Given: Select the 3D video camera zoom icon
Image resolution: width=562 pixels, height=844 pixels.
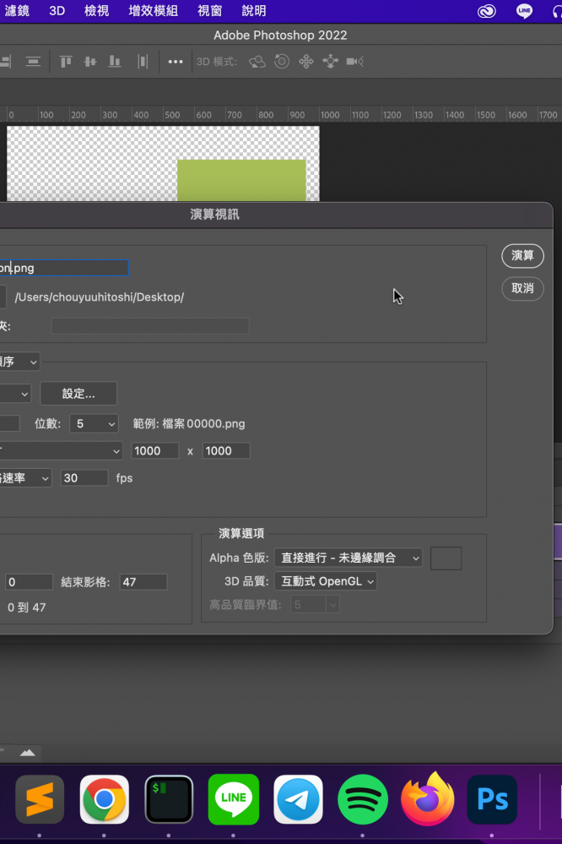Looking at the screenshot, I should 354,62.
